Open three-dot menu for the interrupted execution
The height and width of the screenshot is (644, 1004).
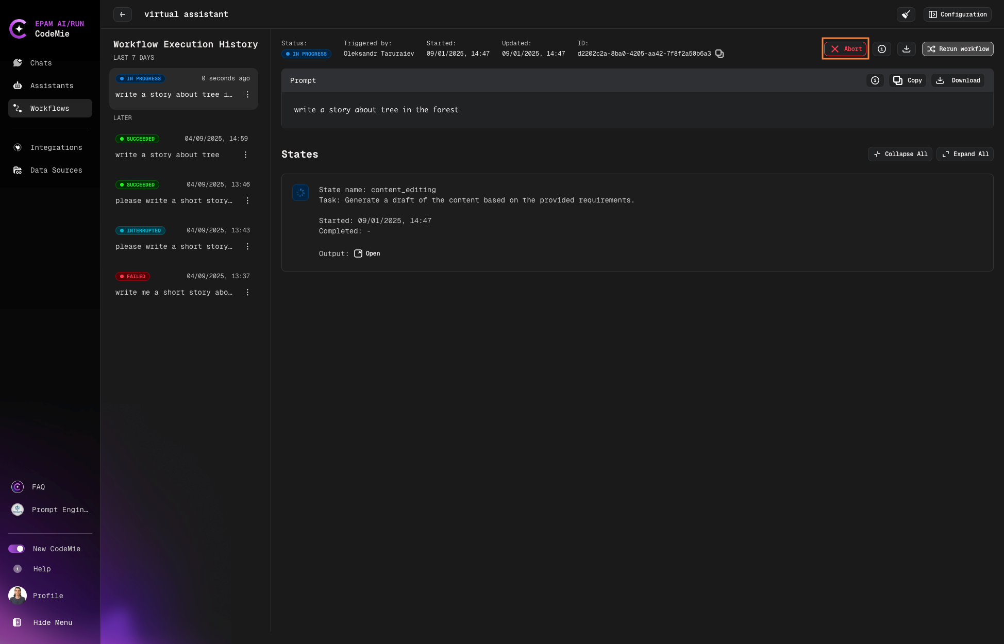pos(247,247)
